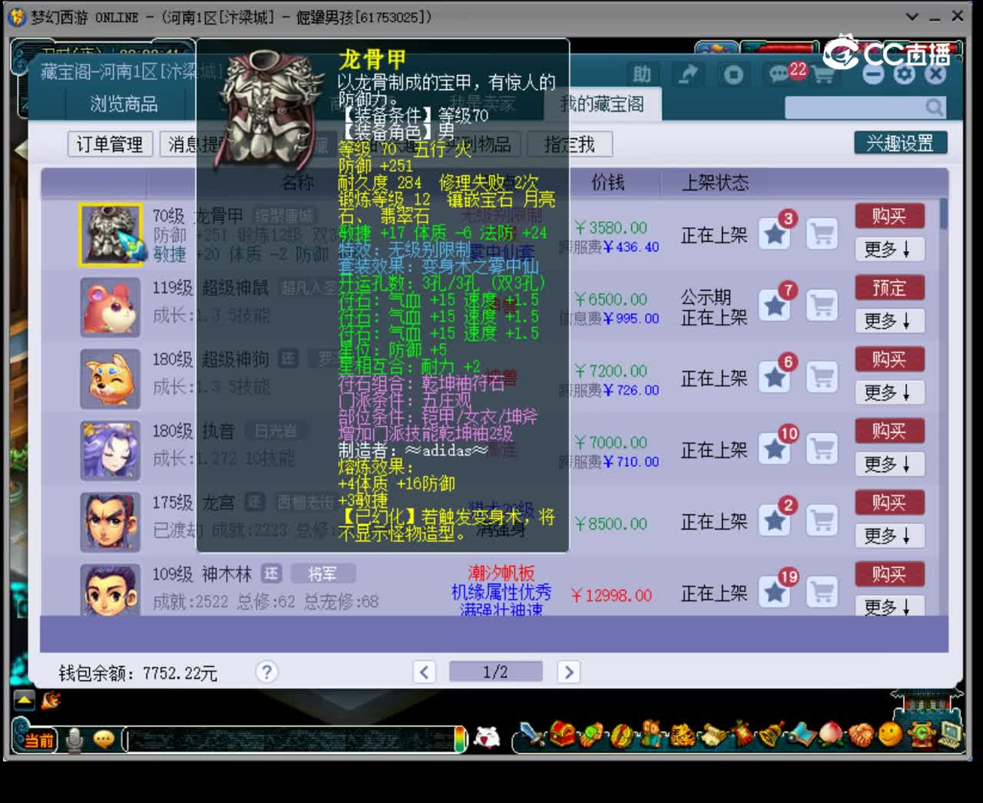Viewport: 983px width, 803px height.
Task: Toggle favorite star for 超级神狗 row
Action: 775,377
